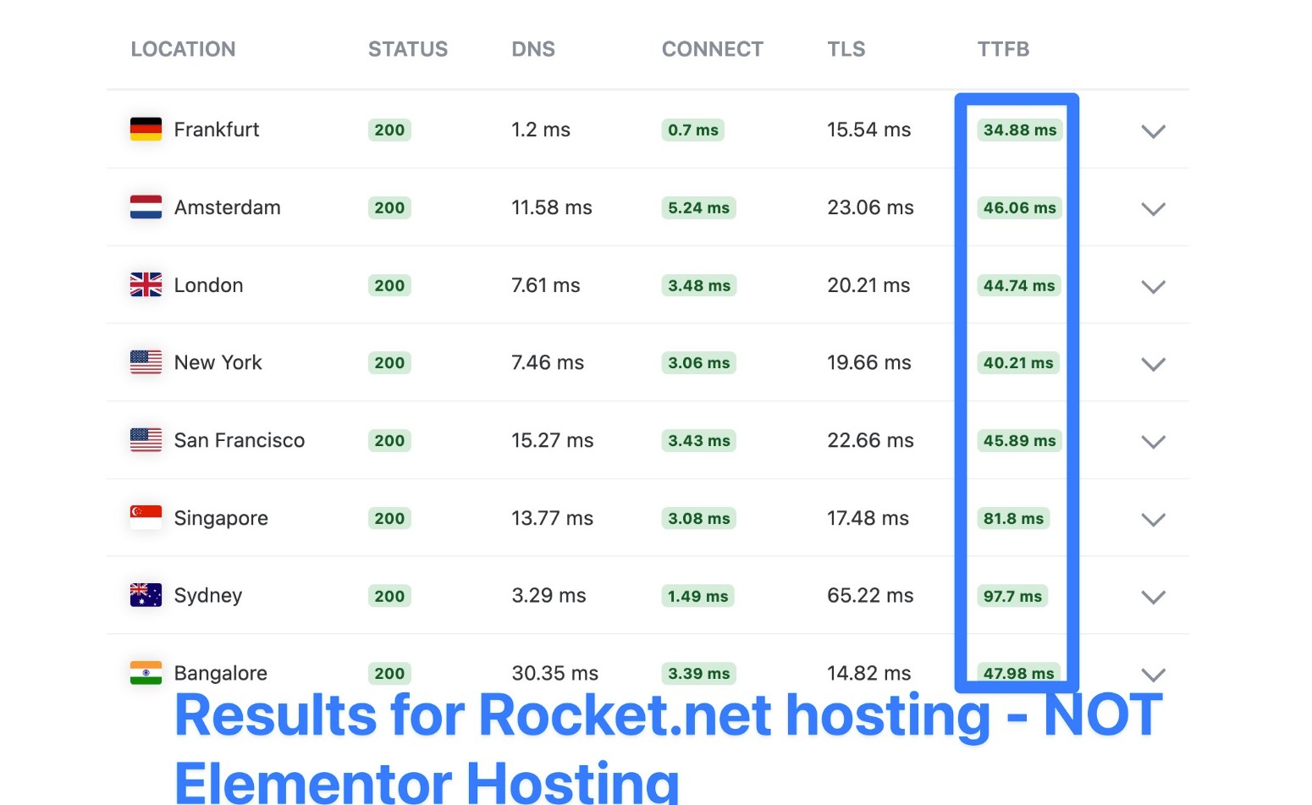Expand the Singapore row chevron
The height and width of the screenshot is (805, 1312).
pyautogui.click(x=1153, y=520)
